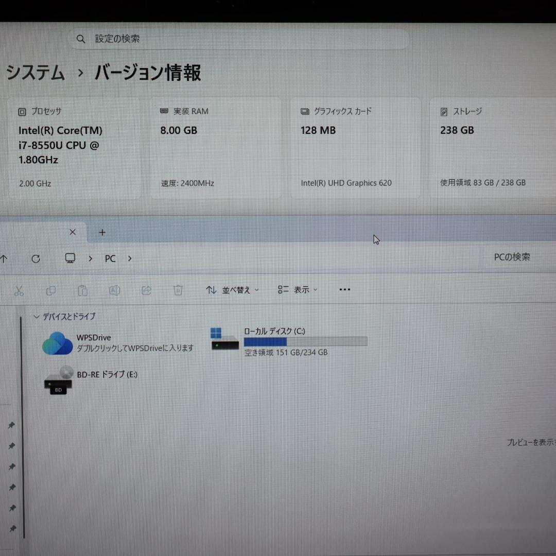
Task: Click WPSDrive description ダブルクリックして text
Action: coord(135,348)
